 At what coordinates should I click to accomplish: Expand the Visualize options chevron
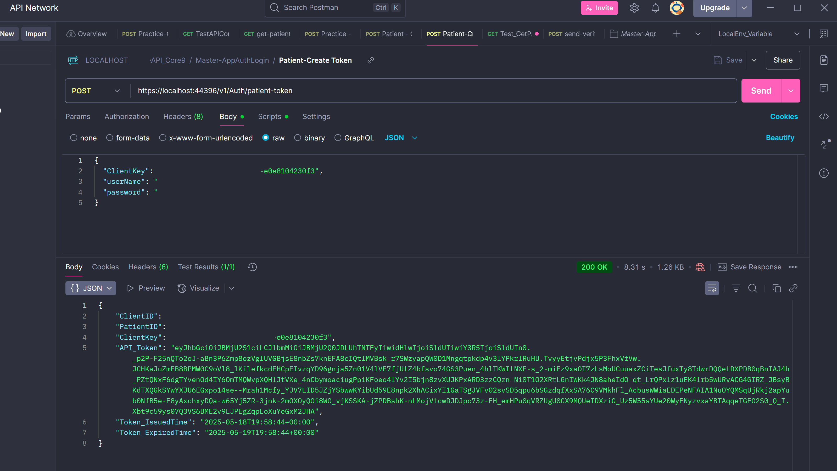pos(231,288)
